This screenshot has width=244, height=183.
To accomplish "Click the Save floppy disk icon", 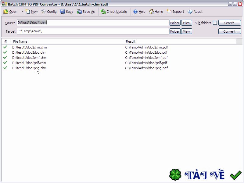I will [x=63, y=12].
